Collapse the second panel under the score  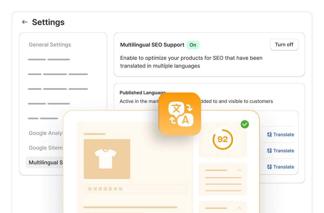[x=239, y=208]
